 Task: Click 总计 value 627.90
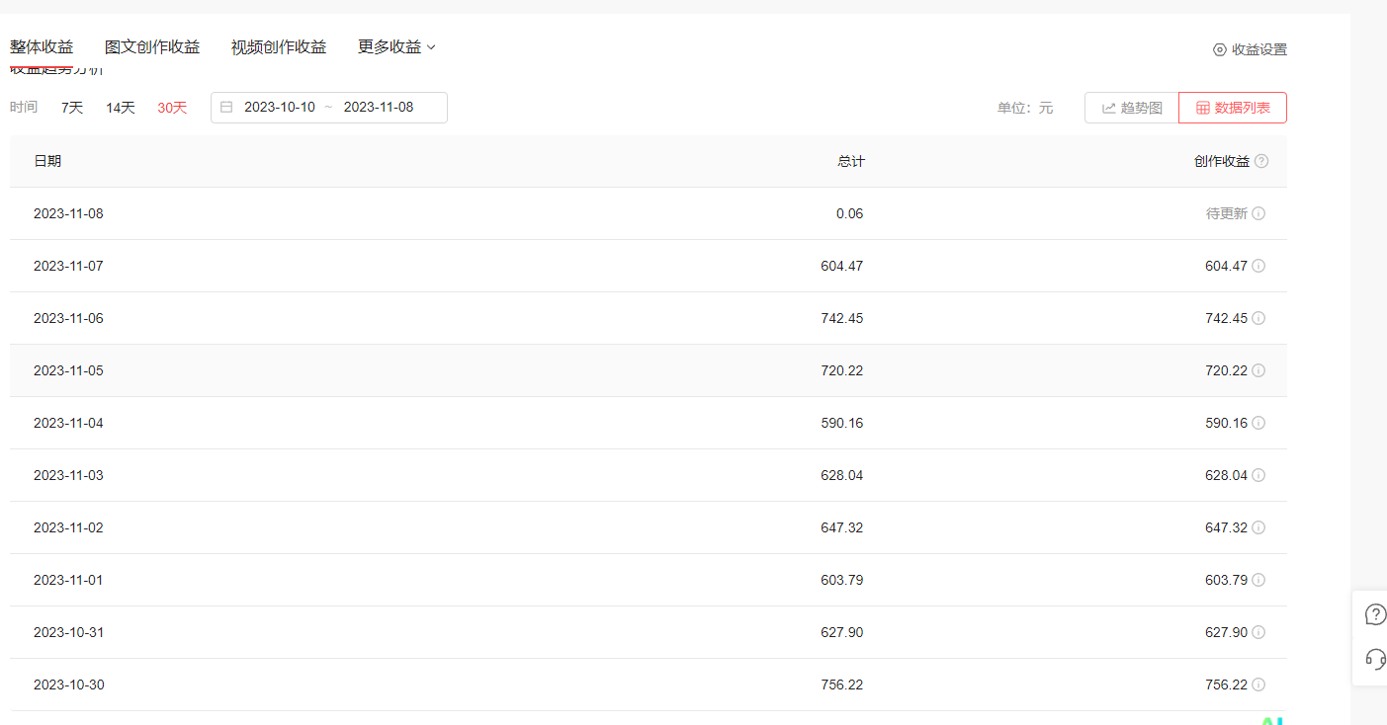(842, 632)
